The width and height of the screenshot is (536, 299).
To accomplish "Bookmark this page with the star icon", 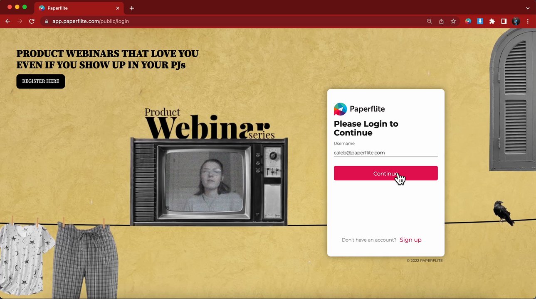I will pyautogui.click(x=453, y=21).
